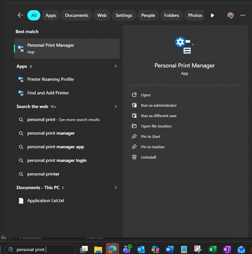Image resolution: width=252 pixels, height=254 pixels.
Task: Select 'personal print manager app' web suggestion
Action: (x=67, y=147)
